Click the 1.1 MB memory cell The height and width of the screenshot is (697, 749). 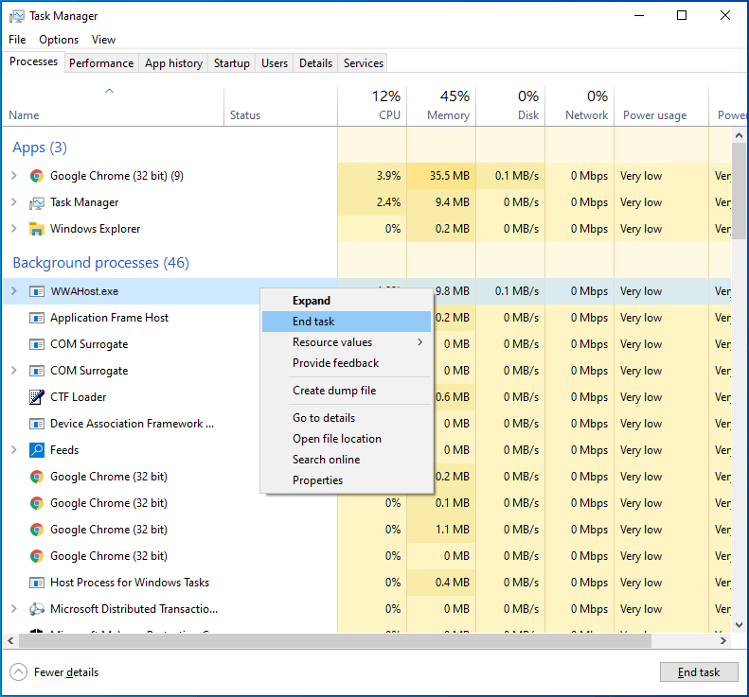(441, 530)
